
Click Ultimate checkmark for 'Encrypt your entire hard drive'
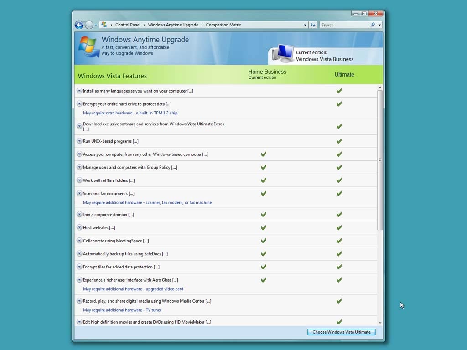point(339,104)
